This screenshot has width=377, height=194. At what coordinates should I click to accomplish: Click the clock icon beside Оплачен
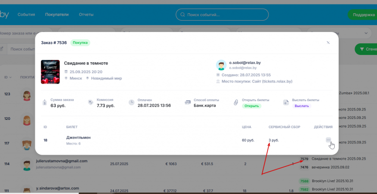click(131, 102)
